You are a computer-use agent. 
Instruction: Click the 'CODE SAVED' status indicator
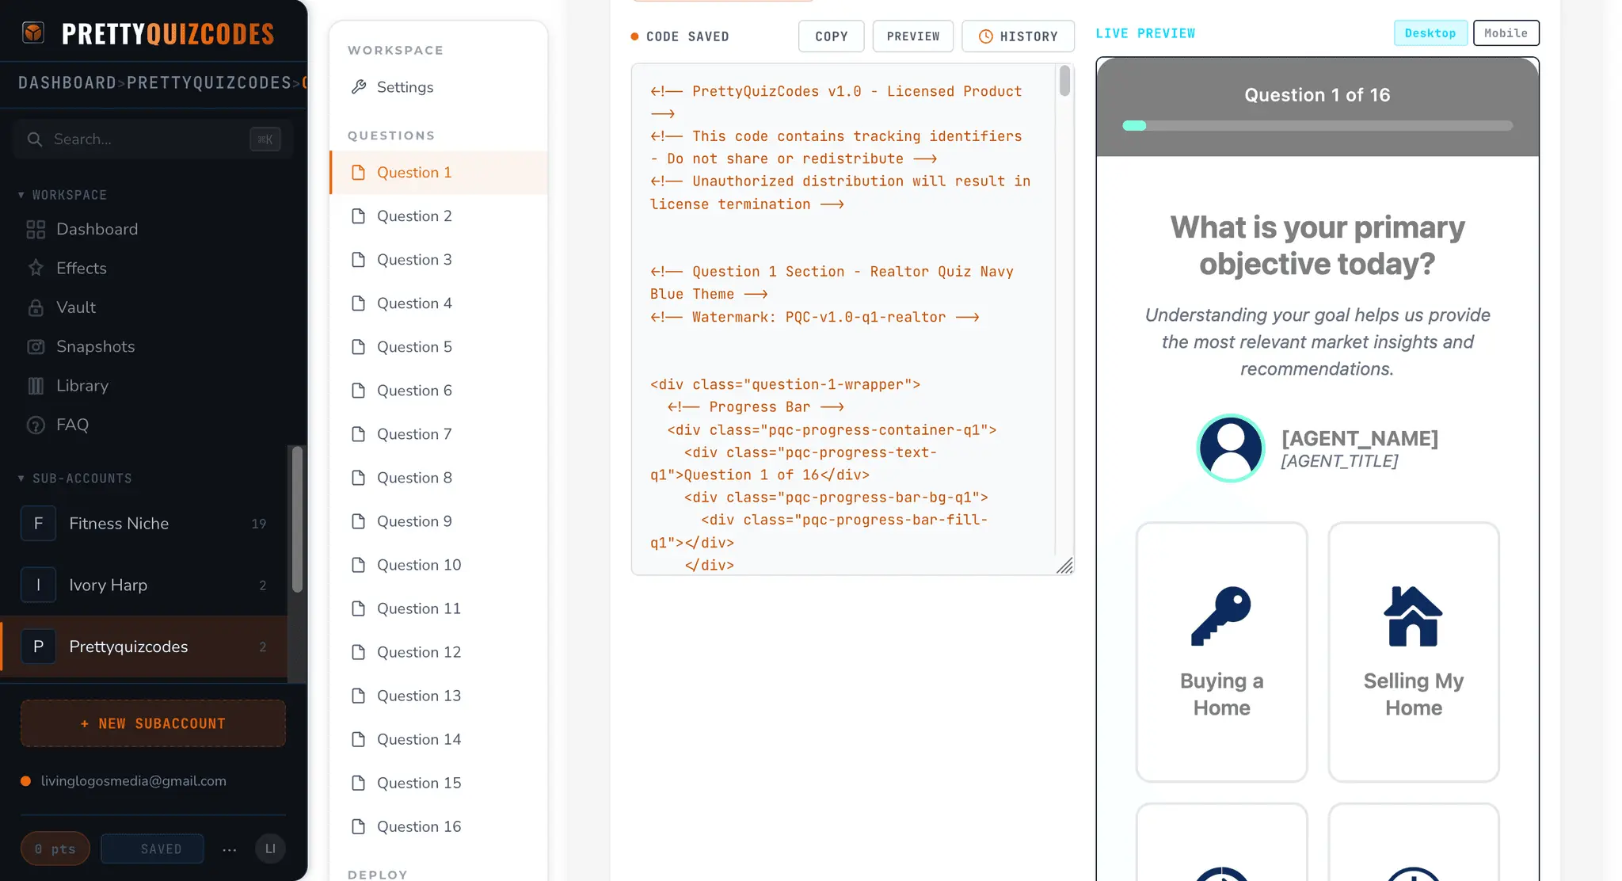pos(680,36)
